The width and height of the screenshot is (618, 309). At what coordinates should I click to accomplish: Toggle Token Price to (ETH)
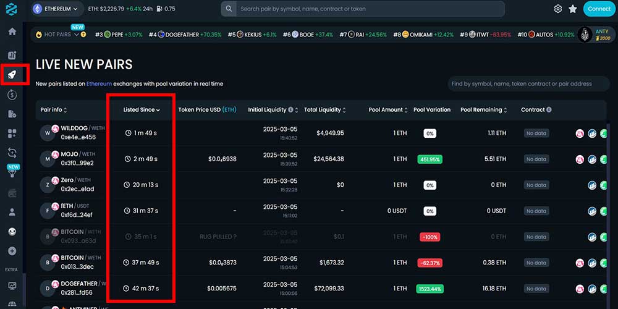tap(229, 110)
